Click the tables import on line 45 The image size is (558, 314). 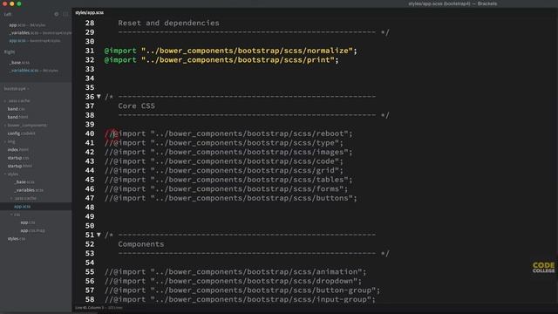coord(228,180)
